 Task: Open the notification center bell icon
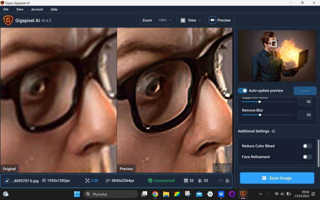click(313, 194)
